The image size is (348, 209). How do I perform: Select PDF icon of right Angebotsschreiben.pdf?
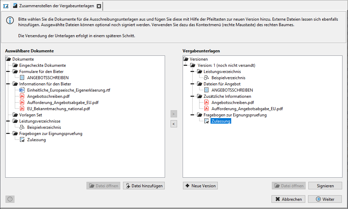(x=206, y=103)
